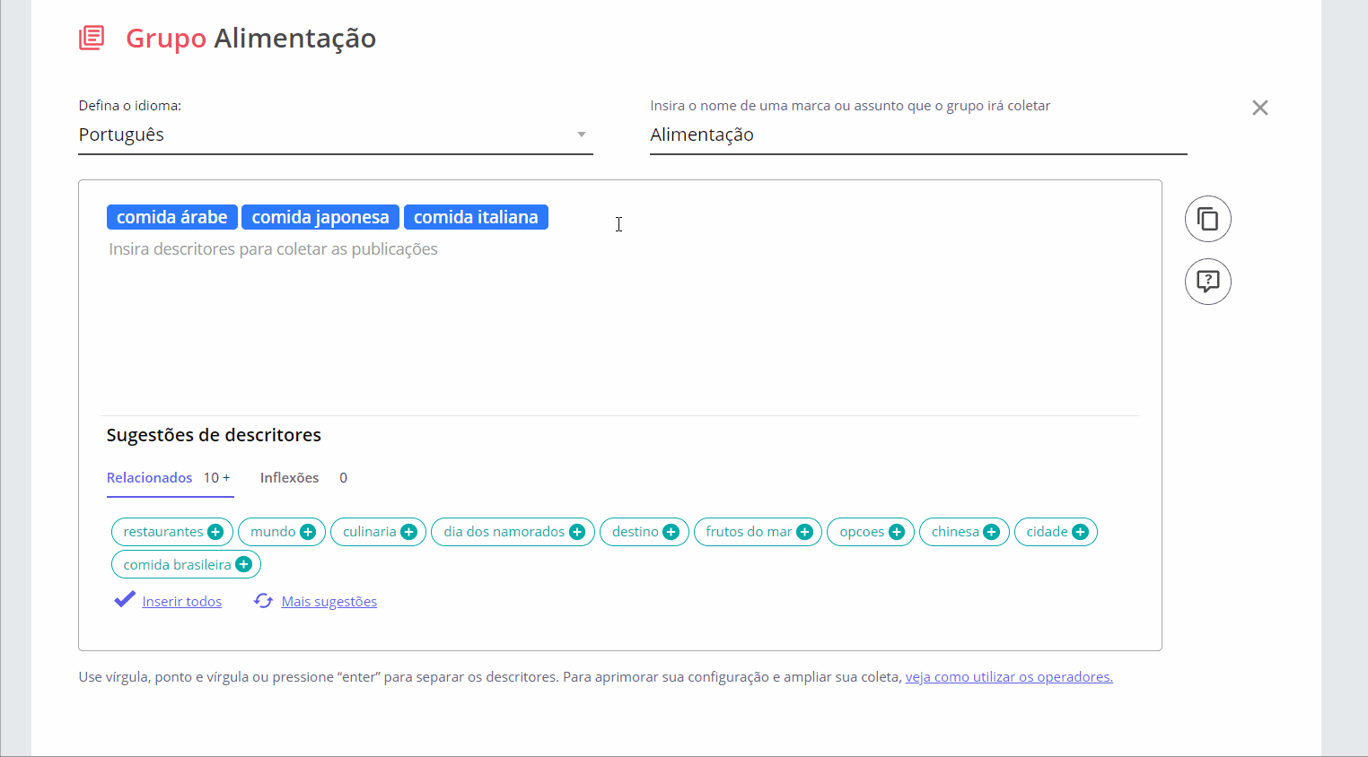Add 'dia dos namorados' via plus icon

pyautogui.click(x=577, y=532)
